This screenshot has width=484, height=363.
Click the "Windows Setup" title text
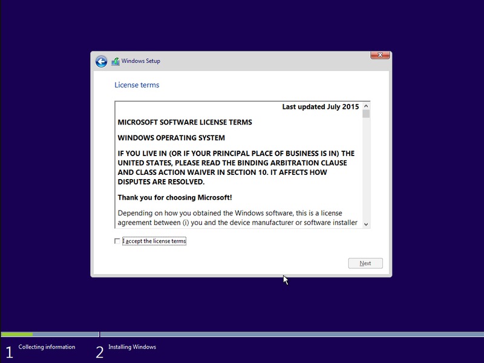pos(140,61)
